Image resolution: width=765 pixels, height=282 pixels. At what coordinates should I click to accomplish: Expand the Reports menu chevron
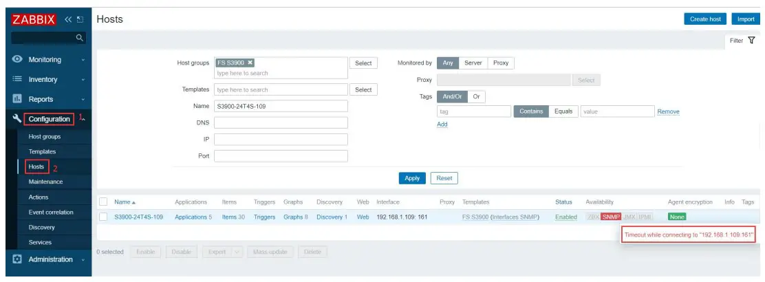83,100
